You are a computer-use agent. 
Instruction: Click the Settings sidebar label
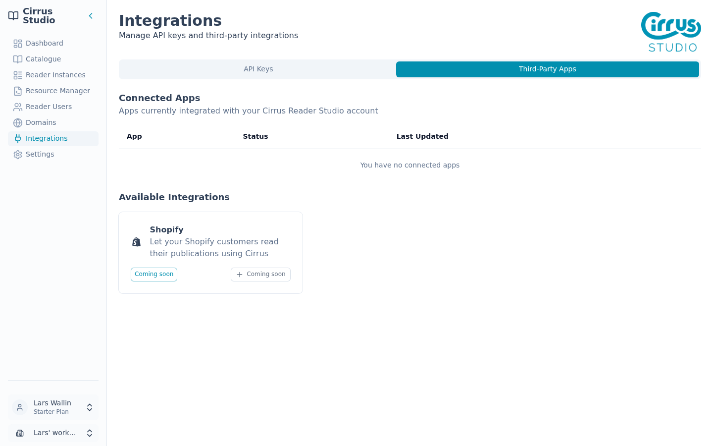point(40,155)
